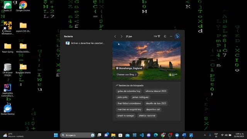Open the C account button in search panel
The height and width of the screenshot is (139, 247).
tap(165, 36)
